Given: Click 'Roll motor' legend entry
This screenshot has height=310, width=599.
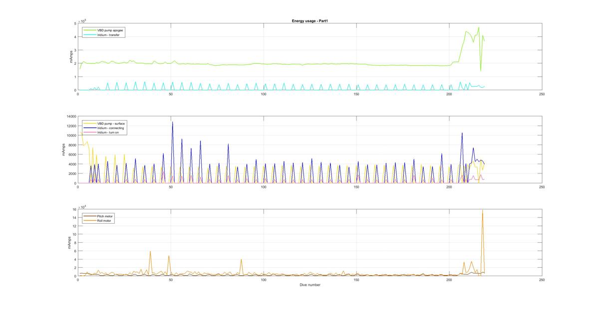Looking at the screenshot, I should [x=105, y=221].
